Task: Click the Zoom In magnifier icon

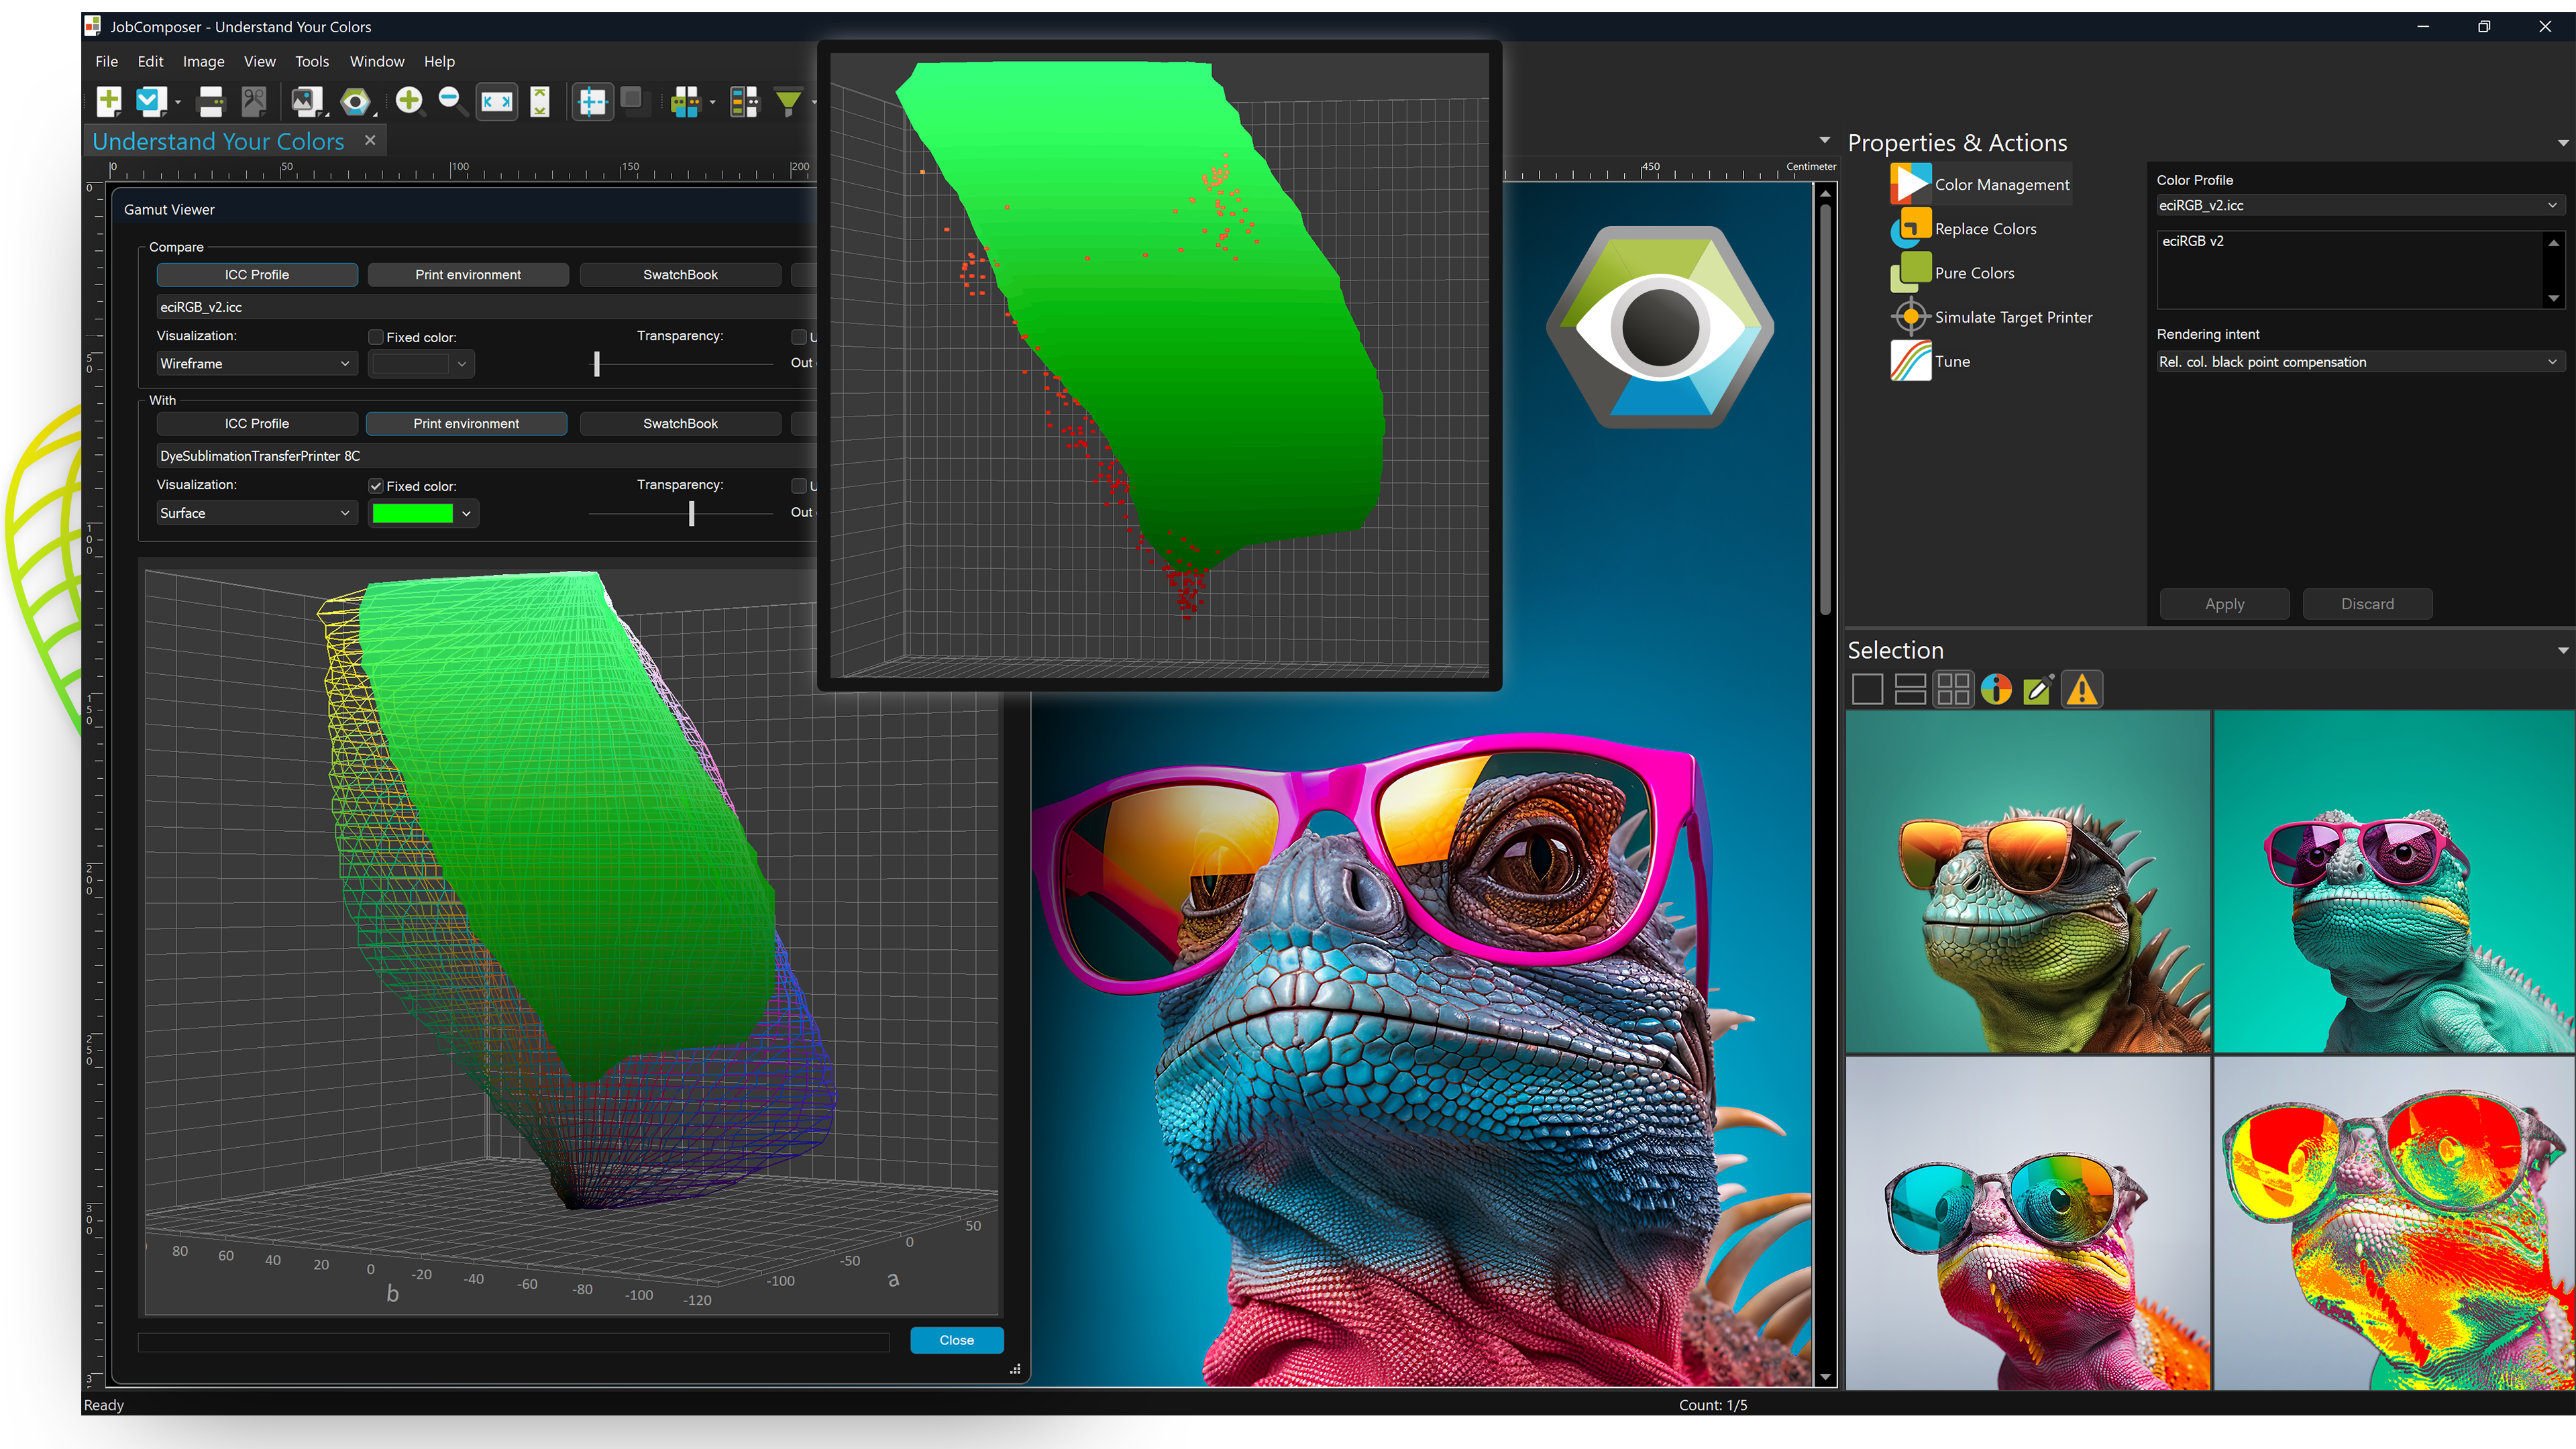Action: pyautogui.click(x=409, y=100)
